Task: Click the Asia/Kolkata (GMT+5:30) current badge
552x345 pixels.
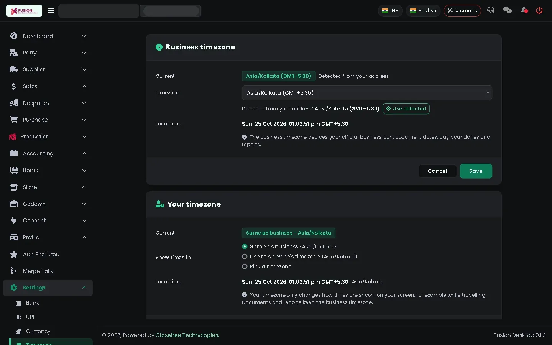Action: point(279,76)
